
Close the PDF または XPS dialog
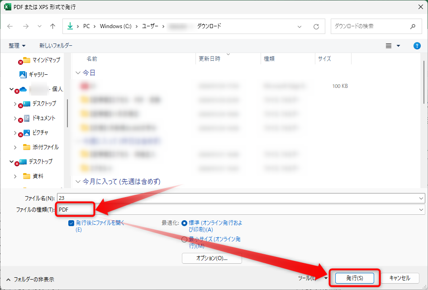point(420,7)
